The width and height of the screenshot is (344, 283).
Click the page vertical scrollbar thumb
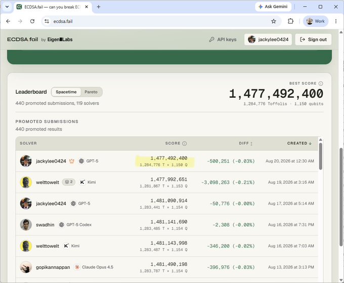(341, 197)
